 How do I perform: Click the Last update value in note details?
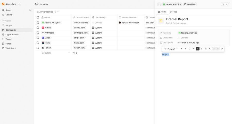[188, 43]
